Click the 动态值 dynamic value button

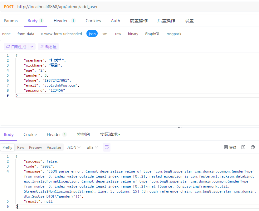pyautogui.click(x=48, y=47)
